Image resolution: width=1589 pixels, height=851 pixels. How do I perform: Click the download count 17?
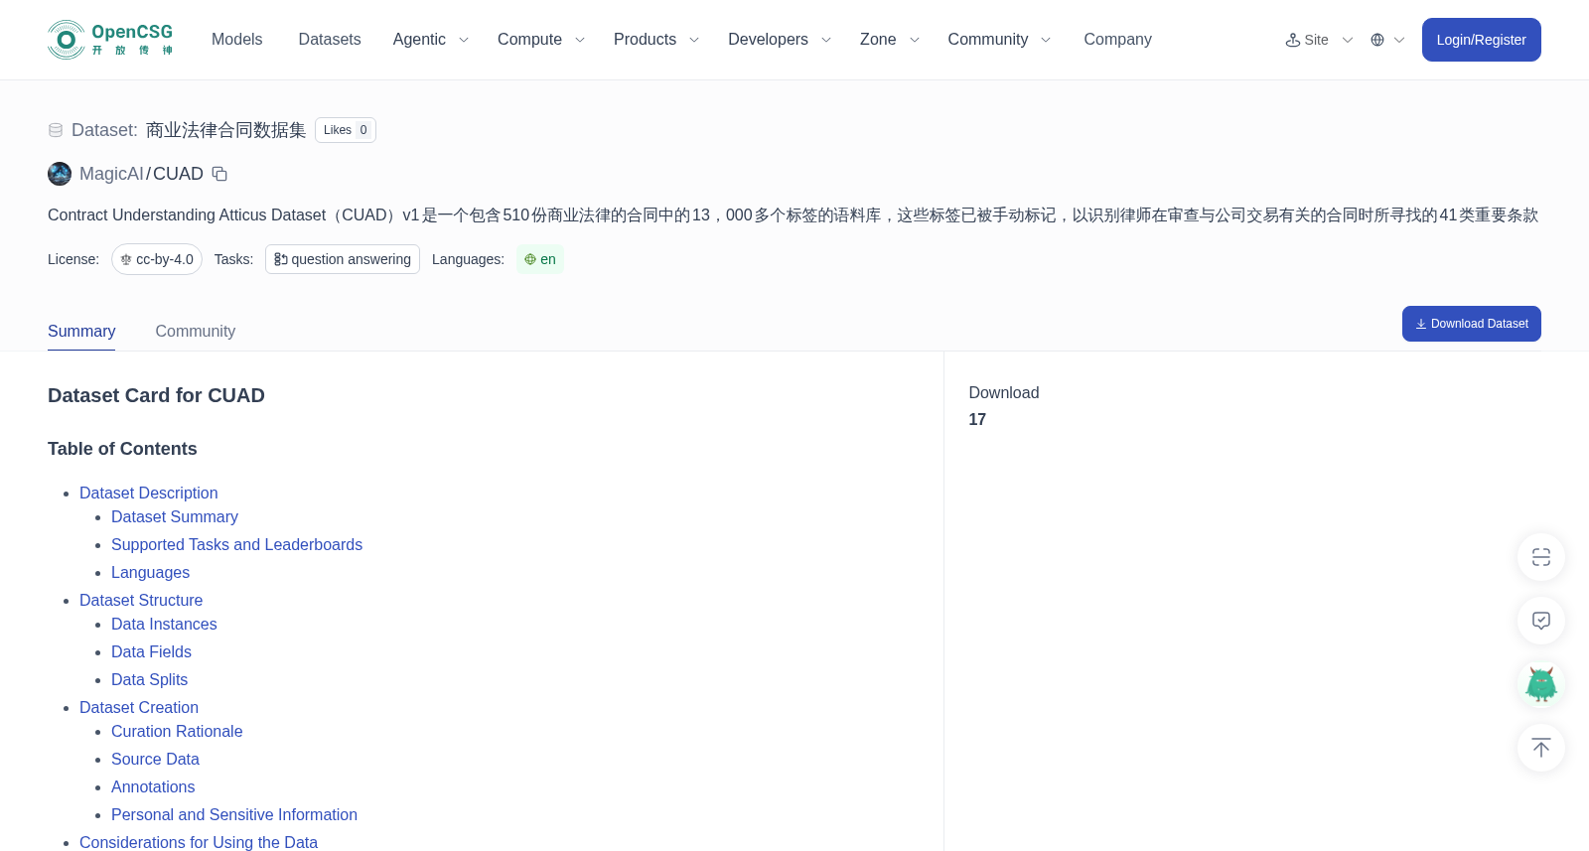[977, 419]
